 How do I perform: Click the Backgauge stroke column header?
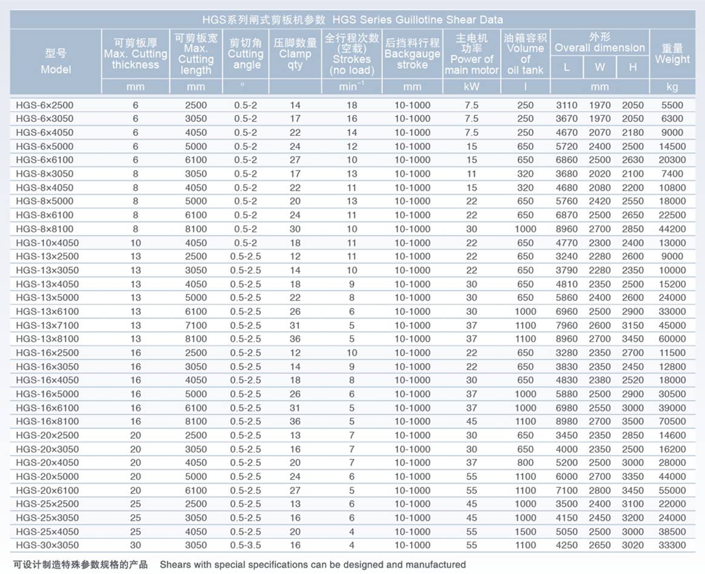click(x=412, y=54)
